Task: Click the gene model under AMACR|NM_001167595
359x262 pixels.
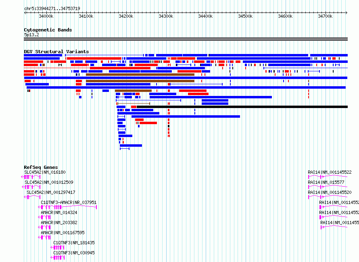Action: pyautogui.click(x=44, y=237)
